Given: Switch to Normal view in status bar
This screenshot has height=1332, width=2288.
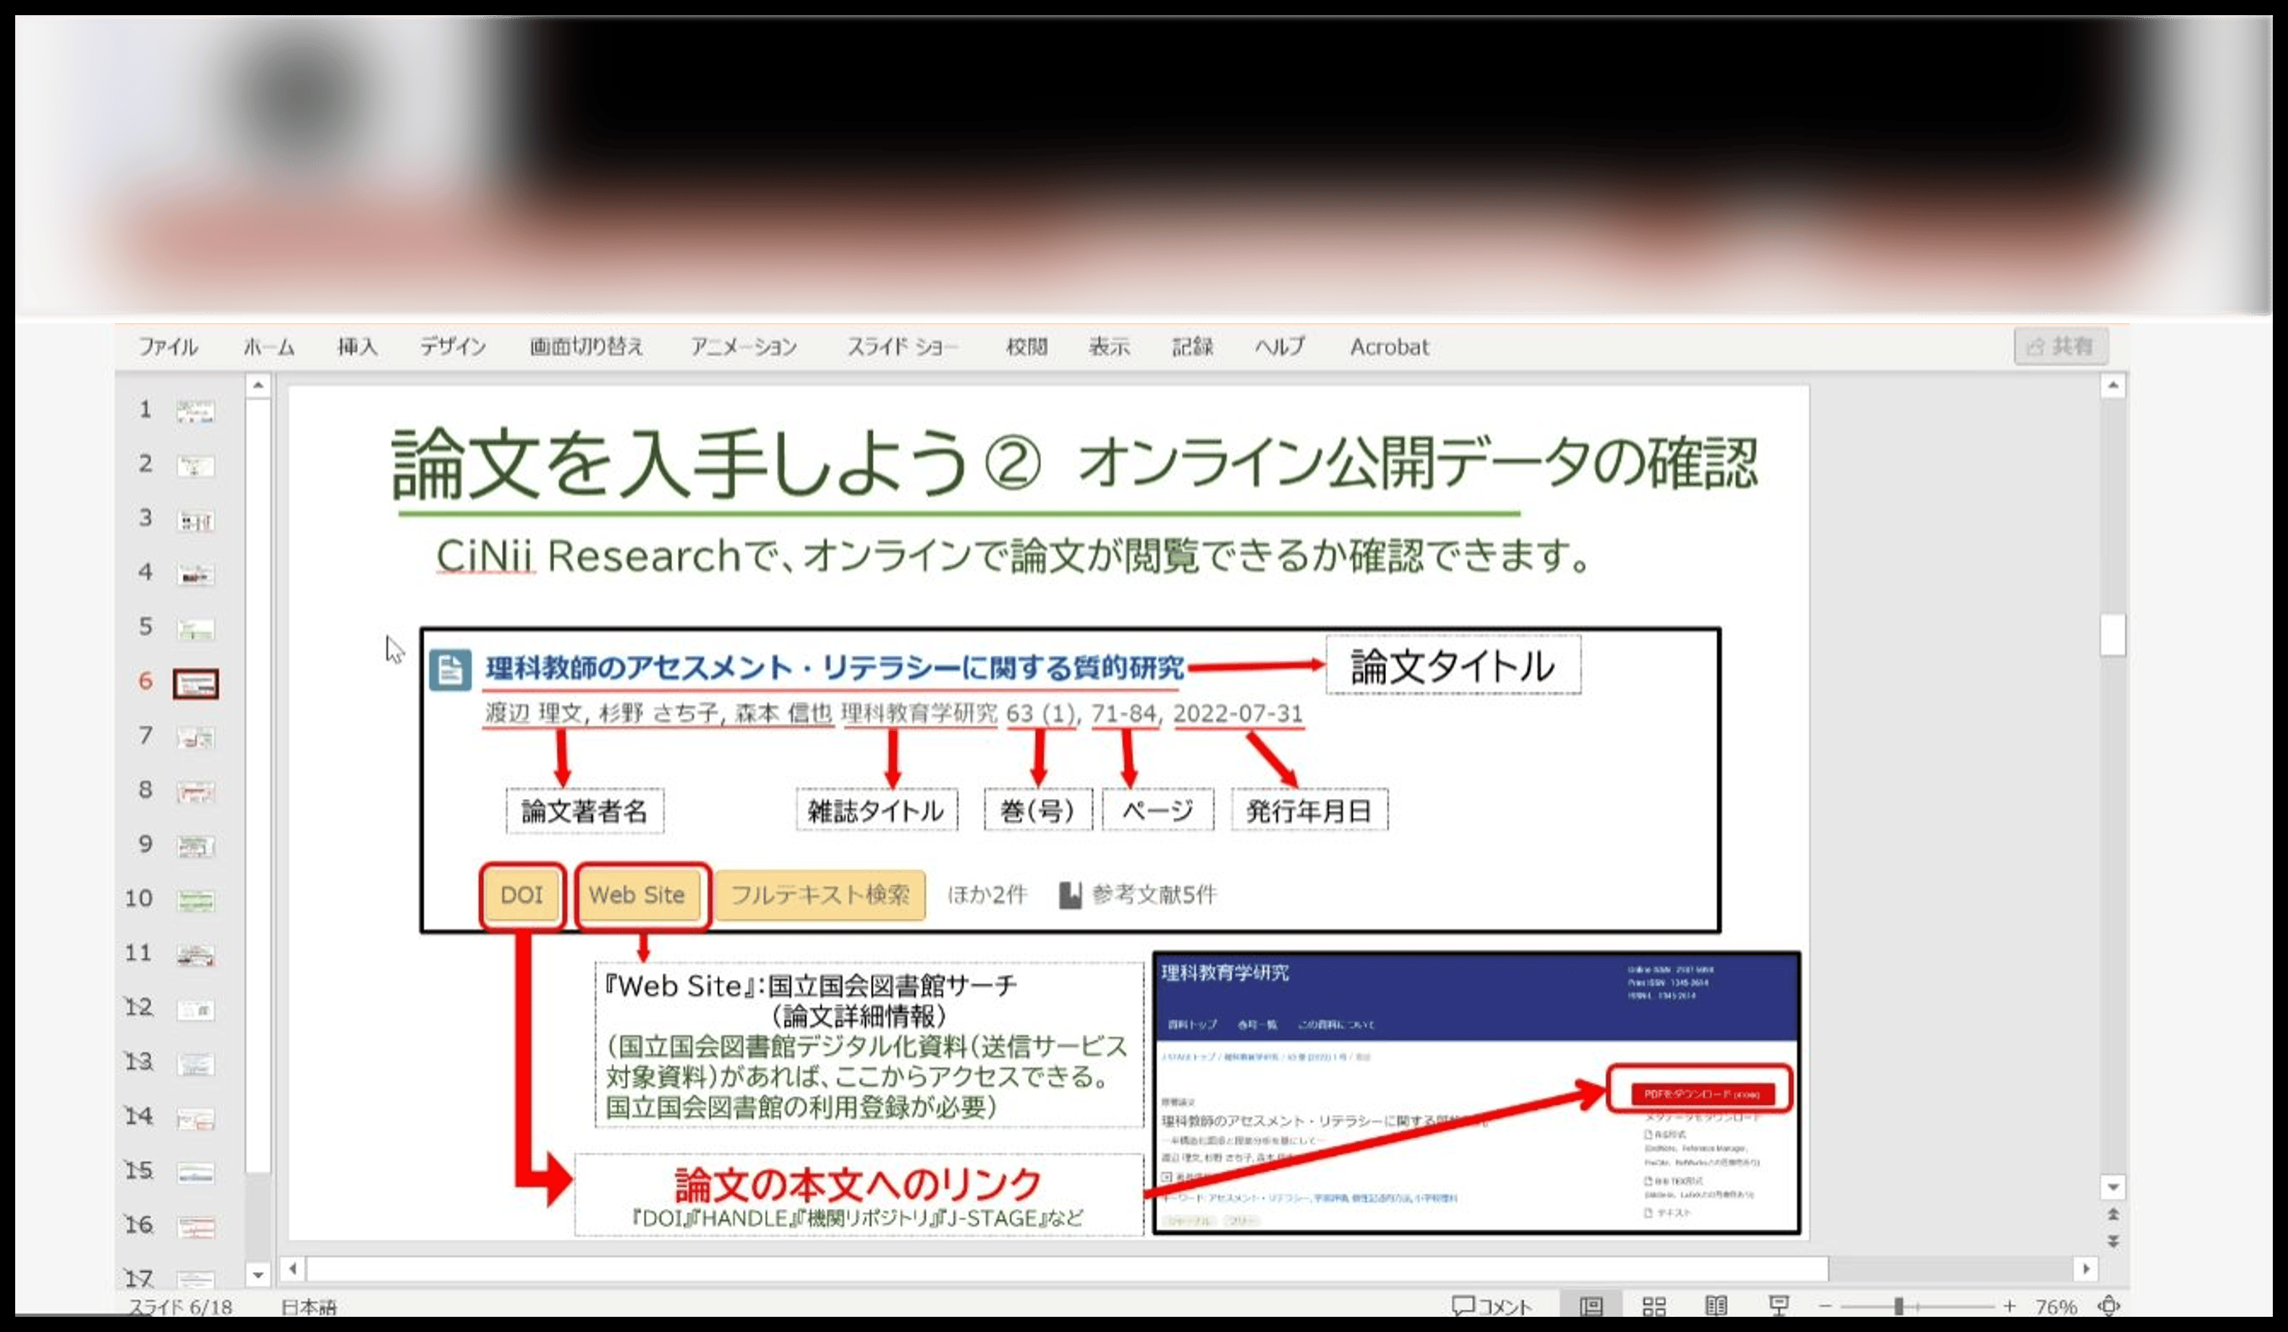Looking at the screenshot, I should (1591, 1306).
